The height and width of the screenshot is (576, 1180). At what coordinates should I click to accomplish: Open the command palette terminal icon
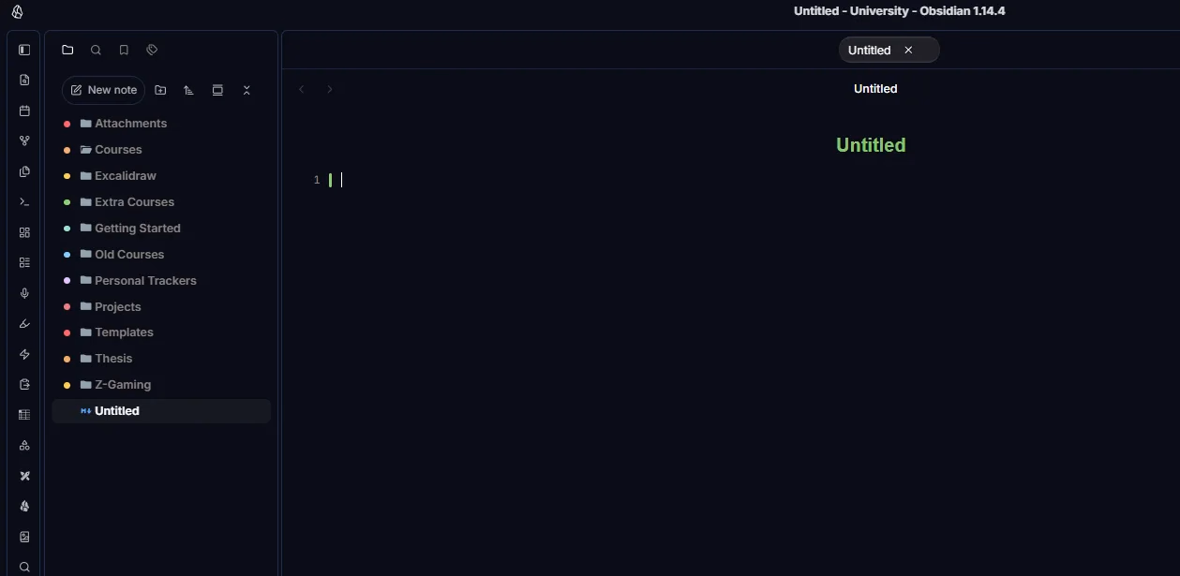(24, 202)
